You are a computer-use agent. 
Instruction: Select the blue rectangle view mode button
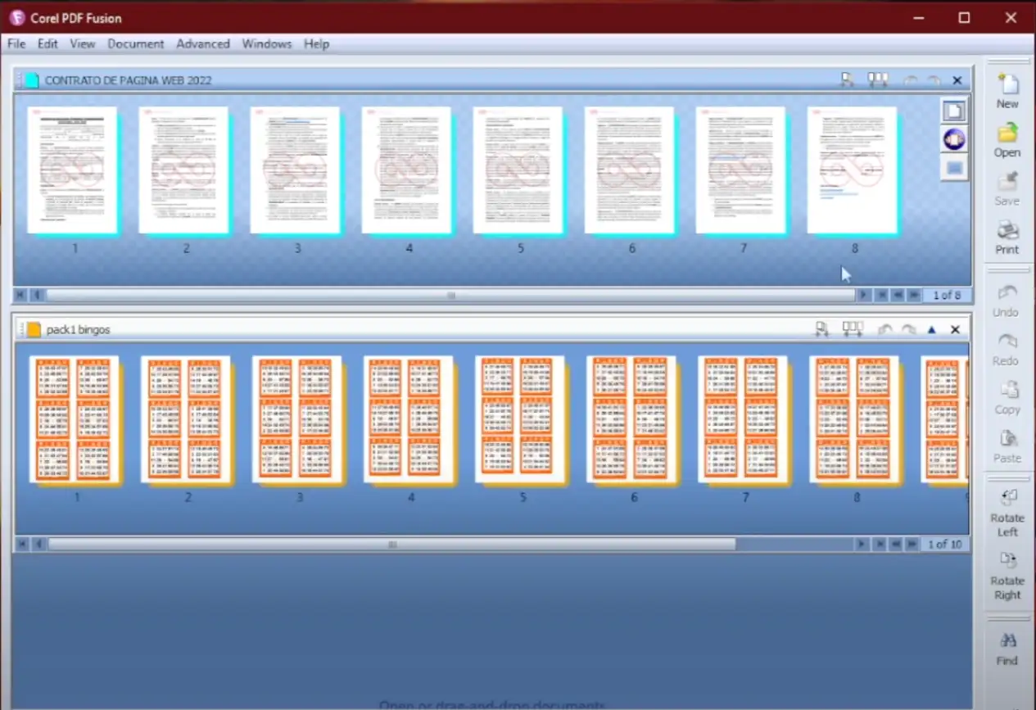click(953, 169)
